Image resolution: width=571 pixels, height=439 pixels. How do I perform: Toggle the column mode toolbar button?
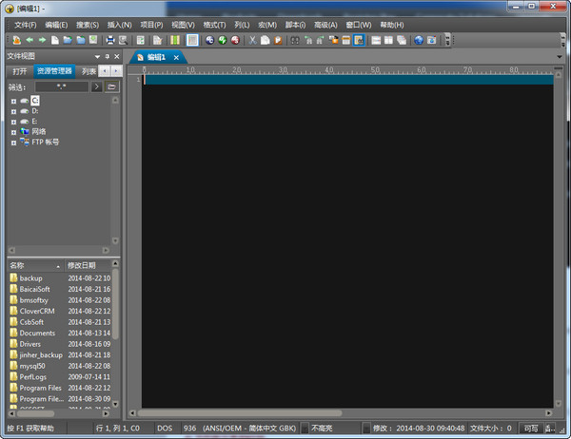174,40
